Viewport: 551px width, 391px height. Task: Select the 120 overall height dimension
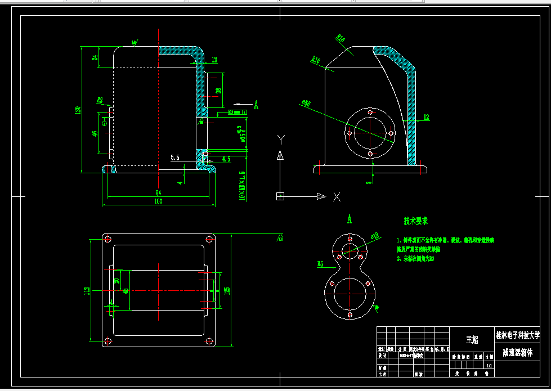[78, 110]
